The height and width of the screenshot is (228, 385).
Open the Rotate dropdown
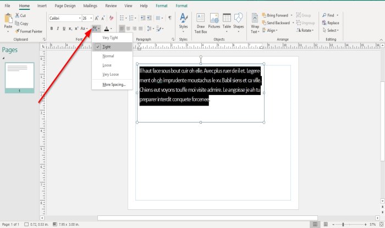click(305, 30)
